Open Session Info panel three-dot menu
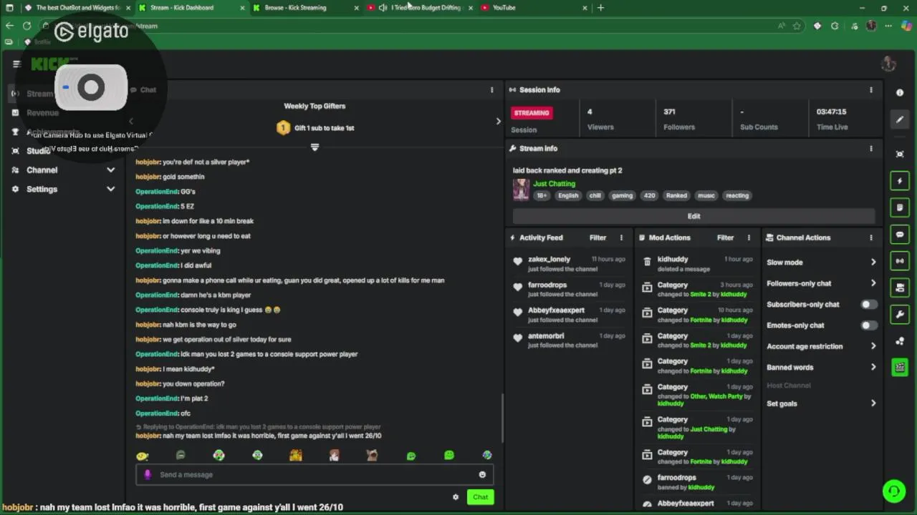The image size is (917, 515). 871,90
